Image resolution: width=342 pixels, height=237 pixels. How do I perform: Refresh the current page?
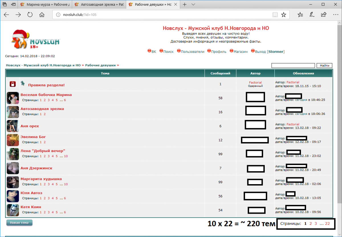click(x=30, y=15)
